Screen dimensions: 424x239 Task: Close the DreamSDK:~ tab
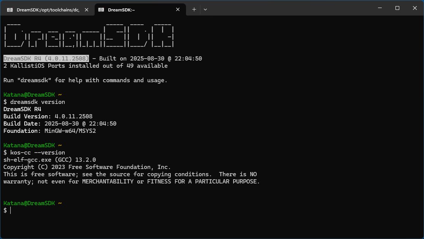pyautogui.click(x=178, y=10)
